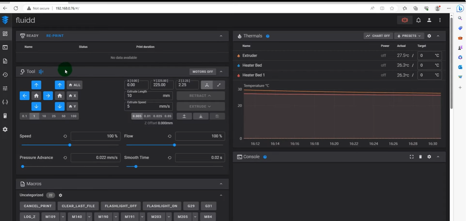This screenshot has height=221, width=467.
Task: Select the 10 mm move distance
Action: tap(44, 116)
